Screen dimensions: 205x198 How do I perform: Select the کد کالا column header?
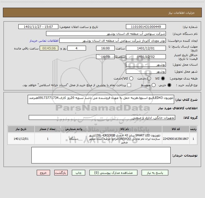tap(176, 129)
